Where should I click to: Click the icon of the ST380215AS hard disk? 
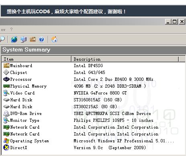click(x=6, y=107)
